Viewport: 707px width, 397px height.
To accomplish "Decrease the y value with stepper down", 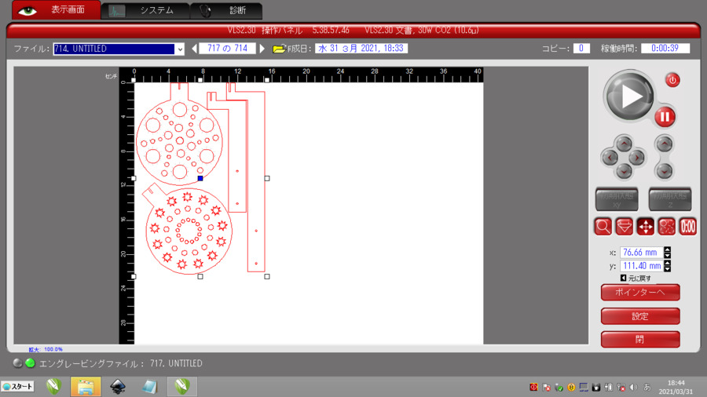I will pos(667,268).
